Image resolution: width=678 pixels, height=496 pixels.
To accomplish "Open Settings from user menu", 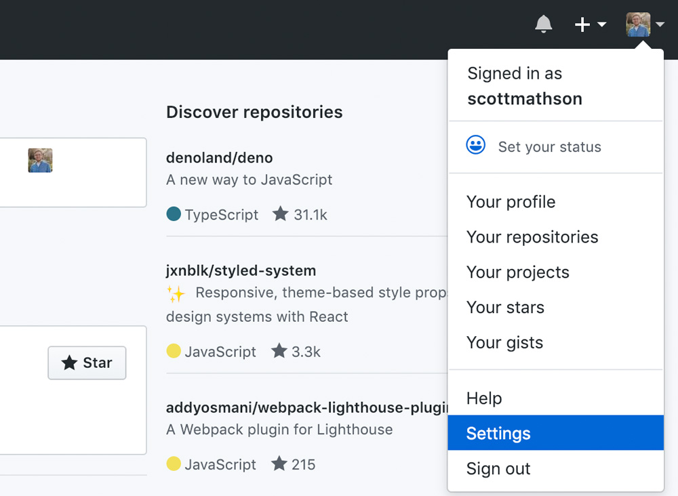I will tap(556, 433).
